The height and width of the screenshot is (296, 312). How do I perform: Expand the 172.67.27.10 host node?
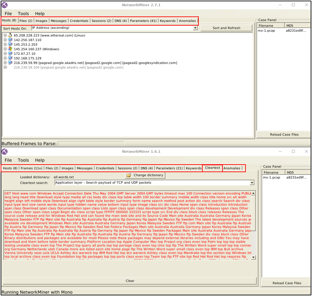coord(5,54)
